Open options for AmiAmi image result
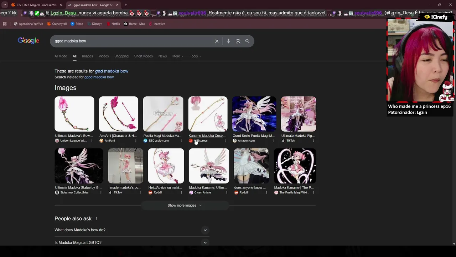 click(x=136, y=141)
